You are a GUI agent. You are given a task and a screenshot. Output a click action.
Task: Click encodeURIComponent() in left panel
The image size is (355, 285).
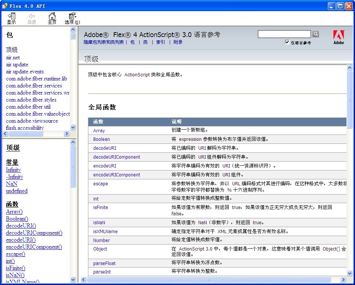click(x=34, y=247)
